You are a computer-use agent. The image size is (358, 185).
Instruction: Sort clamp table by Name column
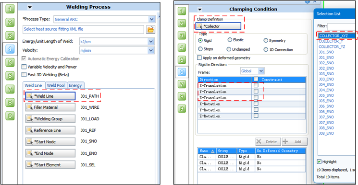(207, 150)
